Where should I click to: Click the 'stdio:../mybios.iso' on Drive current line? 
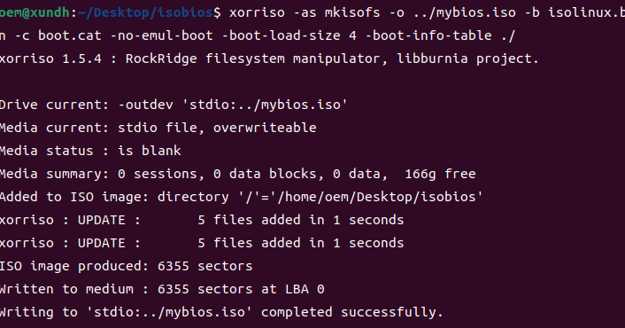(x=265, y=105)
